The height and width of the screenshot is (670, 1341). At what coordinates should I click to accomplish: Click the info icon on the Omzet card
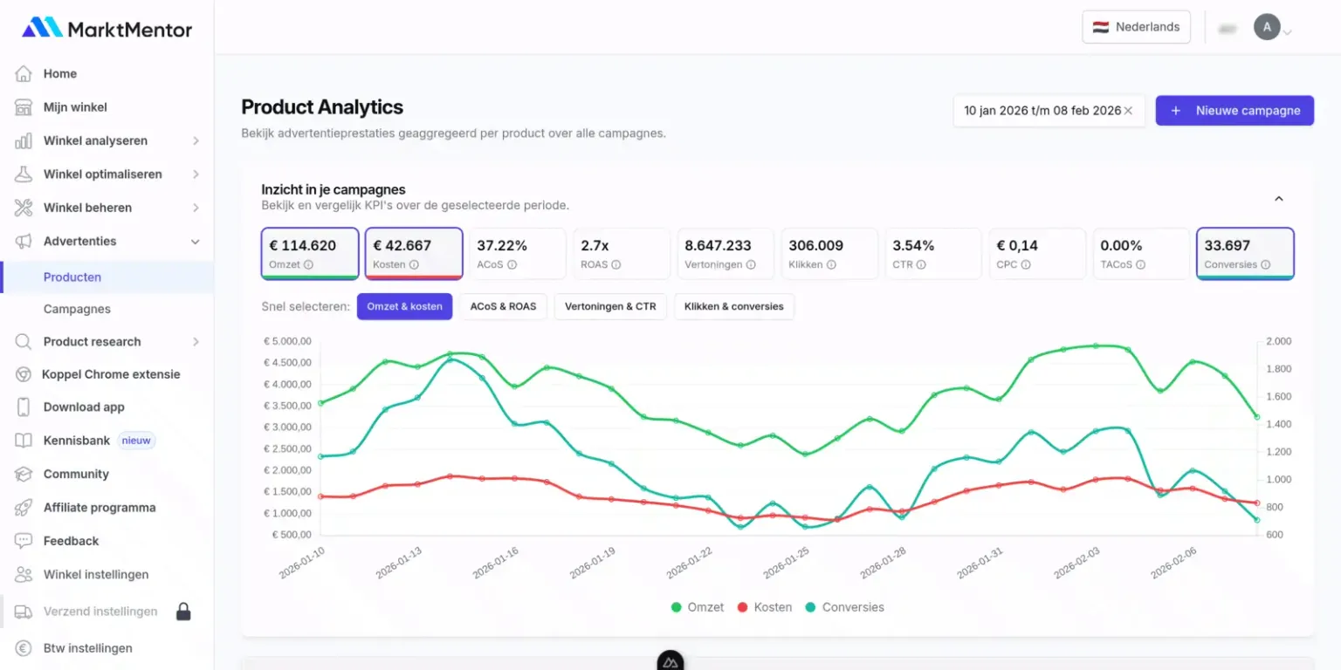[309, 265]
